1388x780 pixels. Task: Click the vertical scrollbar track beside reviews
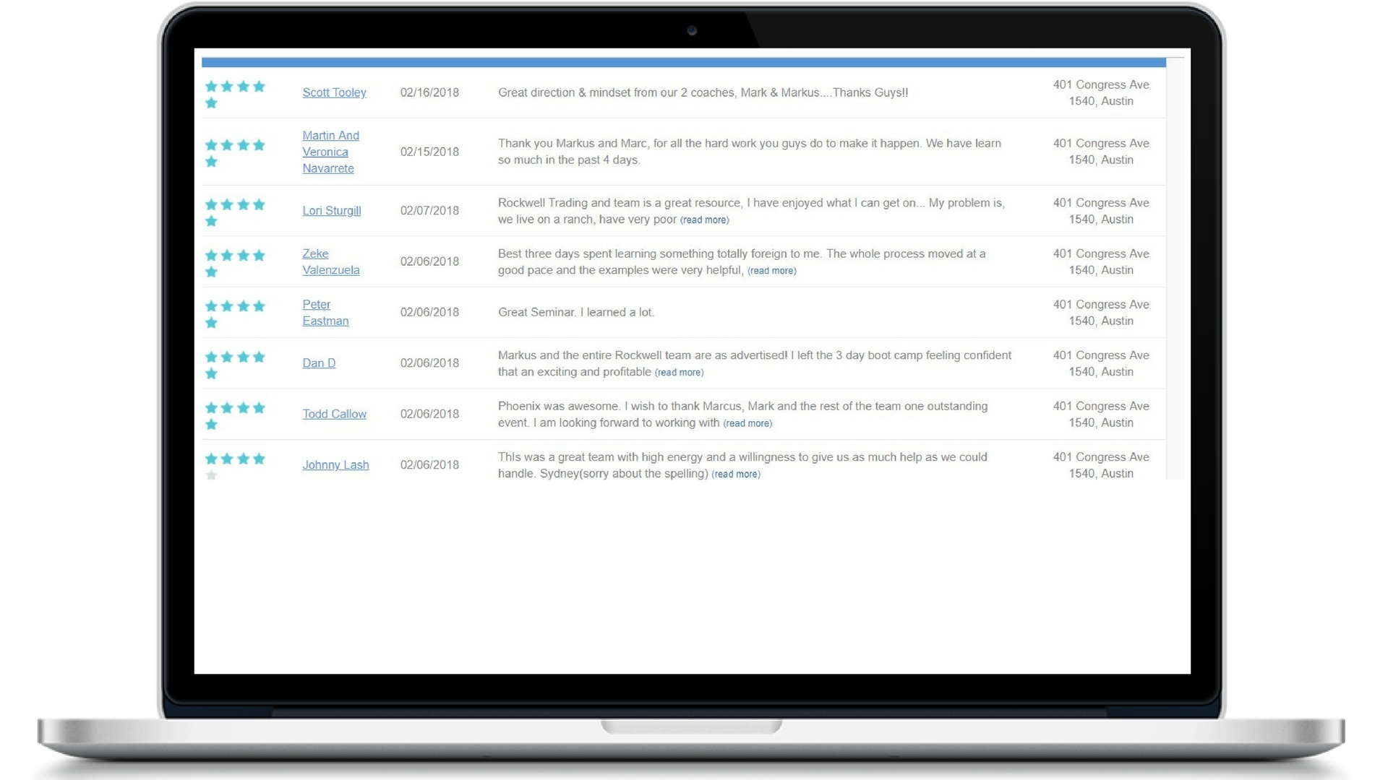[1175, 267]
